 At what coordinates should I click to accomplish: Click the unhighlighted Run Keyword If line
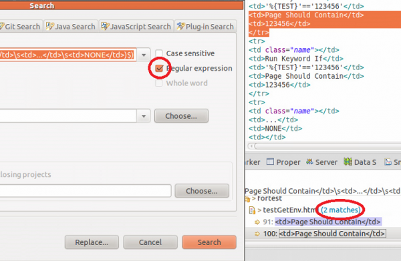tap(296, 59)
